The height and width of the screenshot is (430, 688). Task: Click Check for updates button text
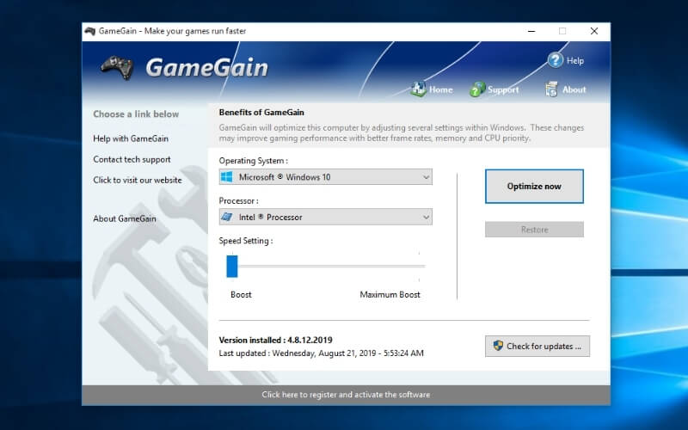tap(544, 347)
